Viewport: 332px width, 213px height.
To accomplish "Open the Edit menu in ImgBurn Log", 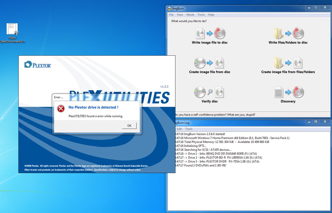I will tap(179, 129).
